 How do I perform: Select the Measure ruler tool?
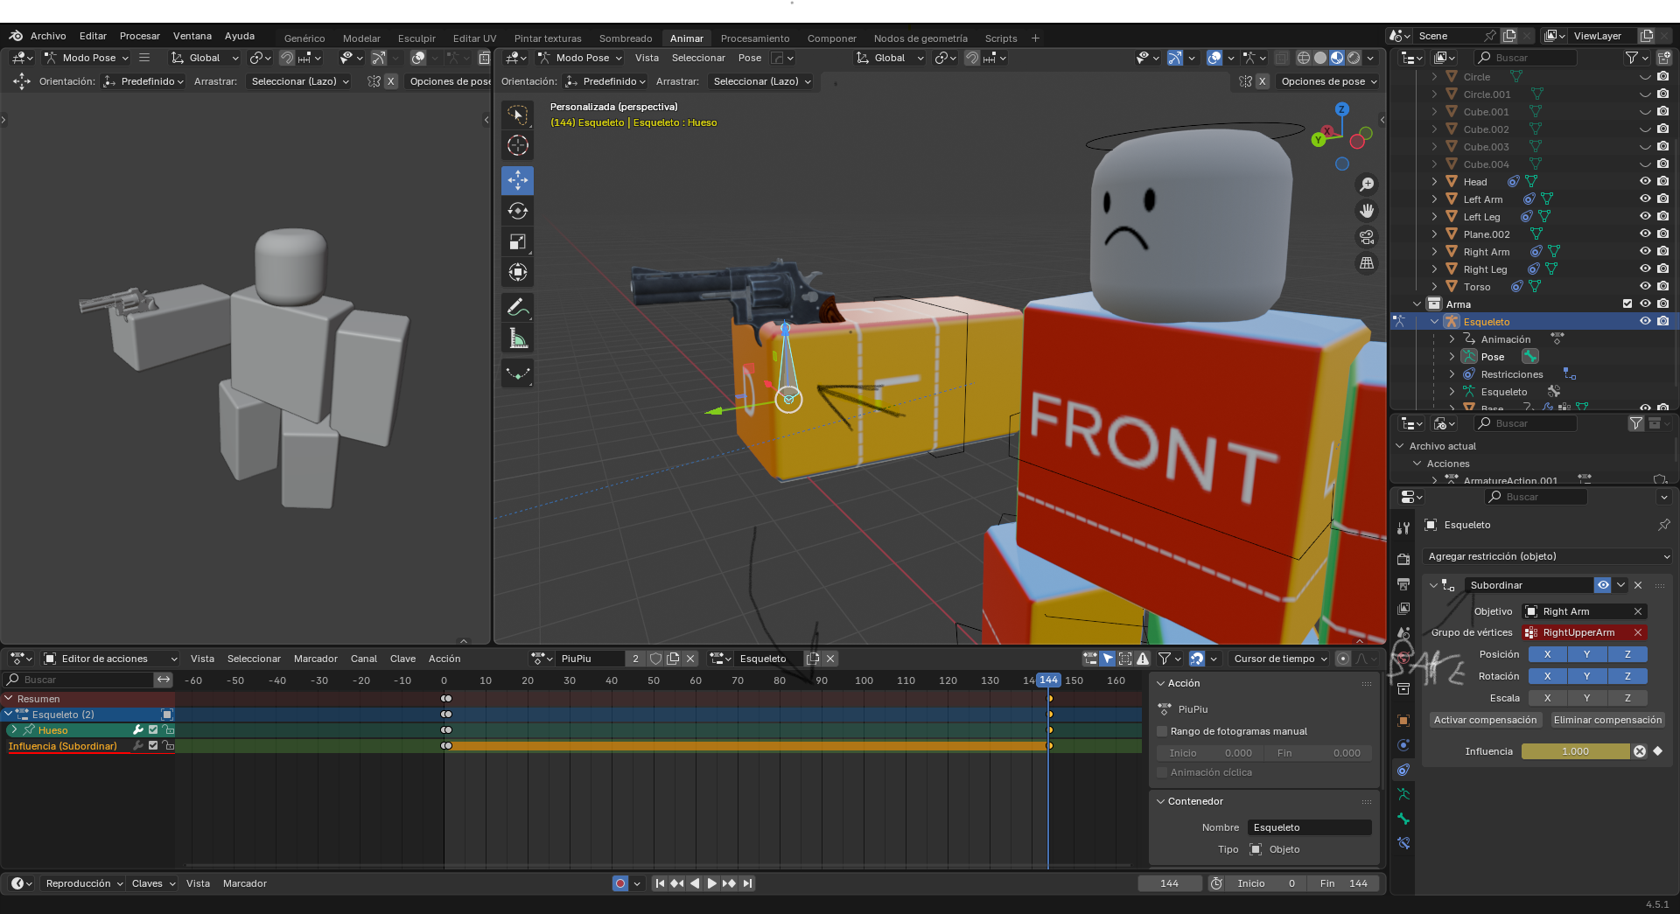pos(518,338)
